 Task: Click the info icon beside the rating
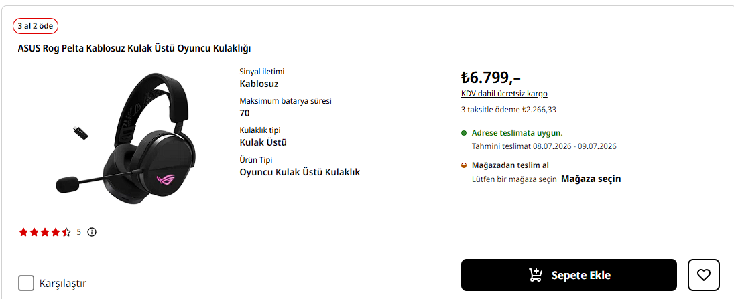point(92,232)
